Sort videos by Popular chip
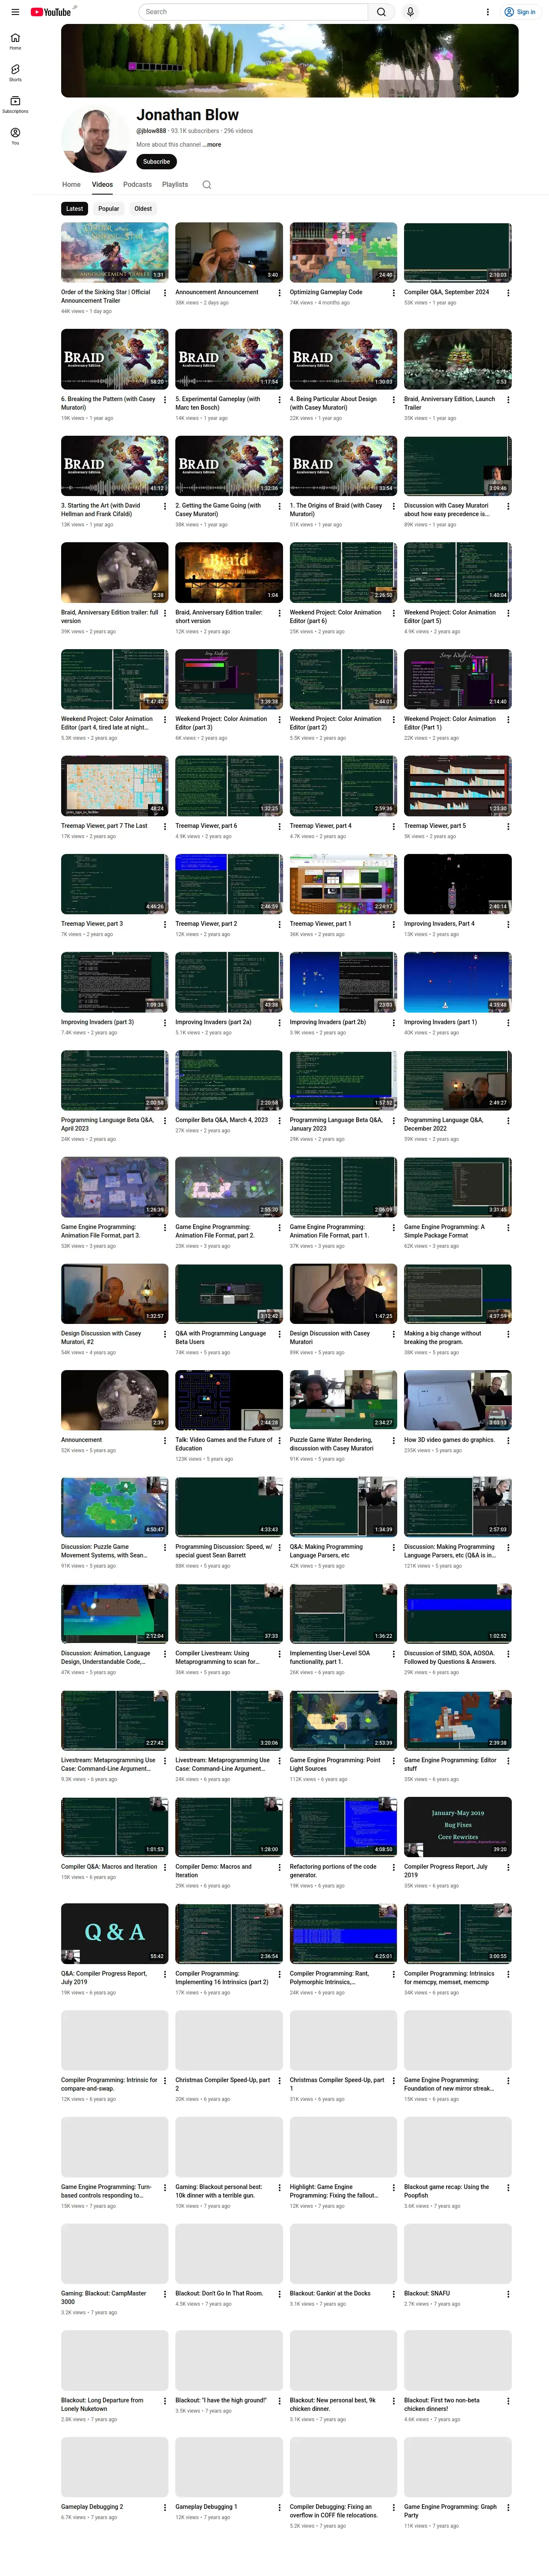549x2576 pixels. click(109, 209)
